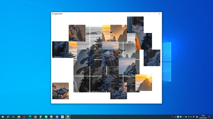Expand the hidden system tray icons chevron
This screenshot has height=119, width=213.
(173, 117)
